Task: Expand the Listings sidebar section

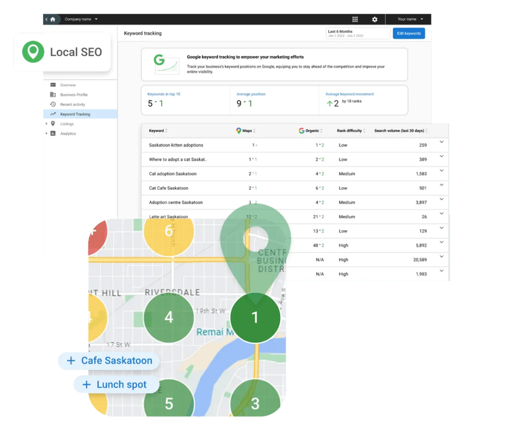Action: coord(47,124)
